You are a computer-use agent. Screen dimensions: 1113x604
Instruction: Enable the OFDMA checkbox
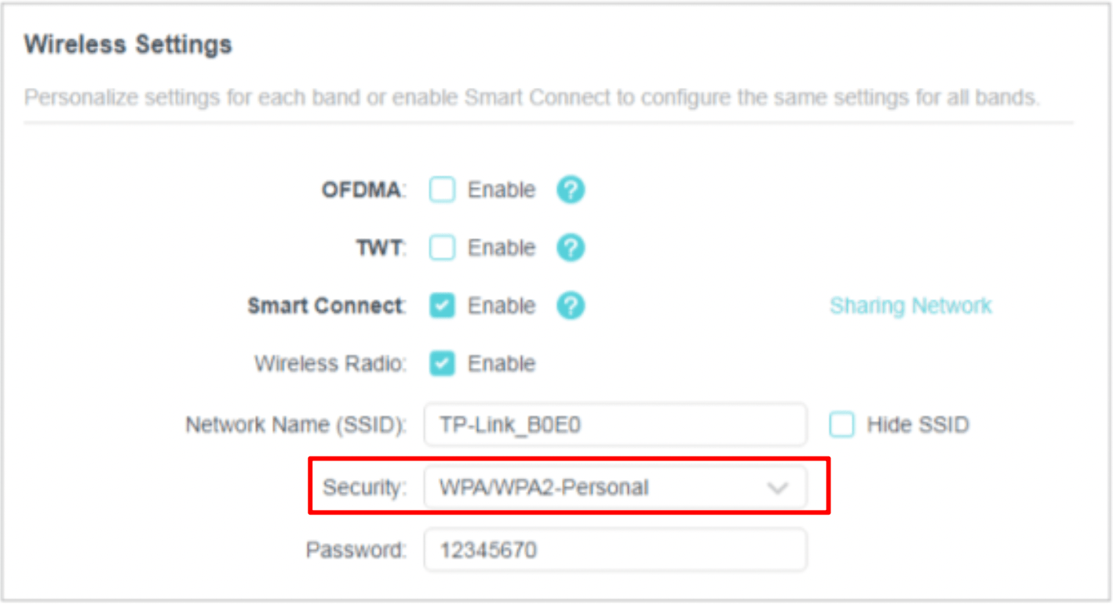[442, 189]
